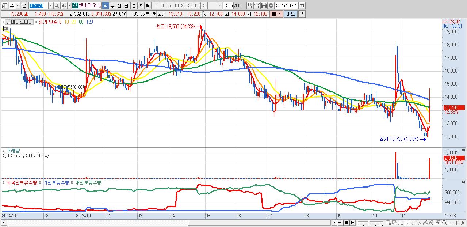Select the 일 (daily) period toggle
467x227 pixels.
(105, 5)
